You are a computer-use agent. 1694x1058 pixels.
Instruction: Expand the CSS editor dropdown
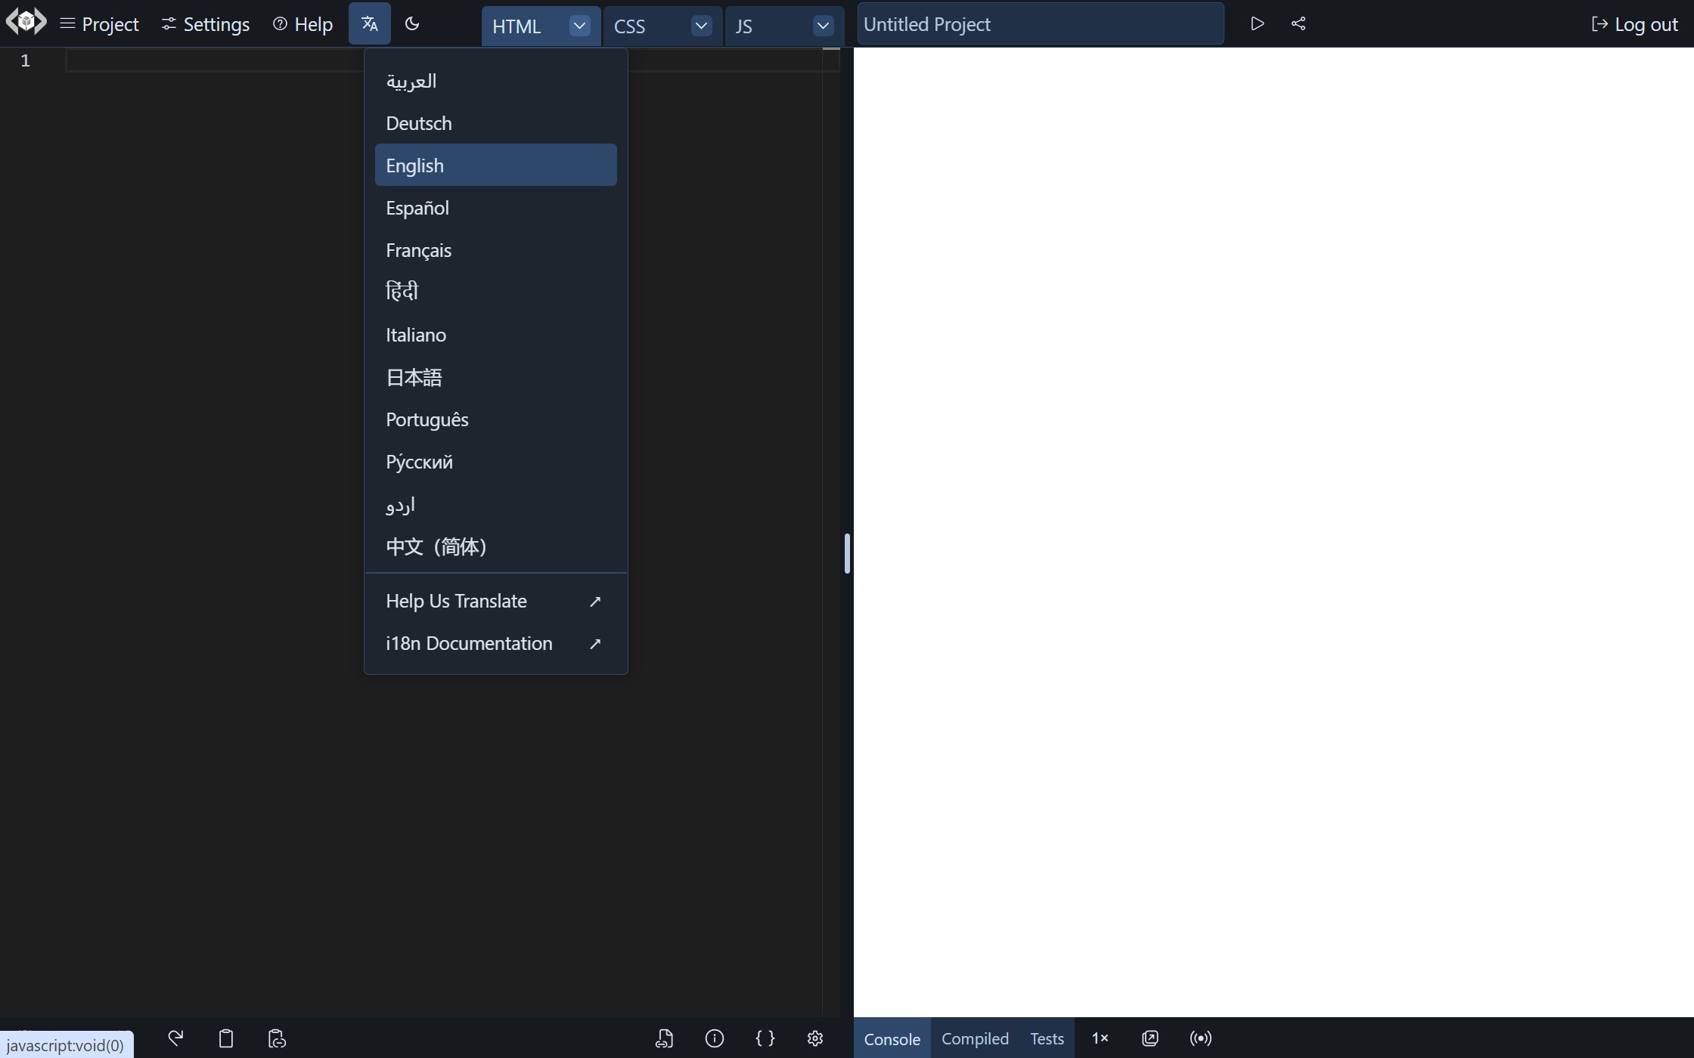(701, 24)
